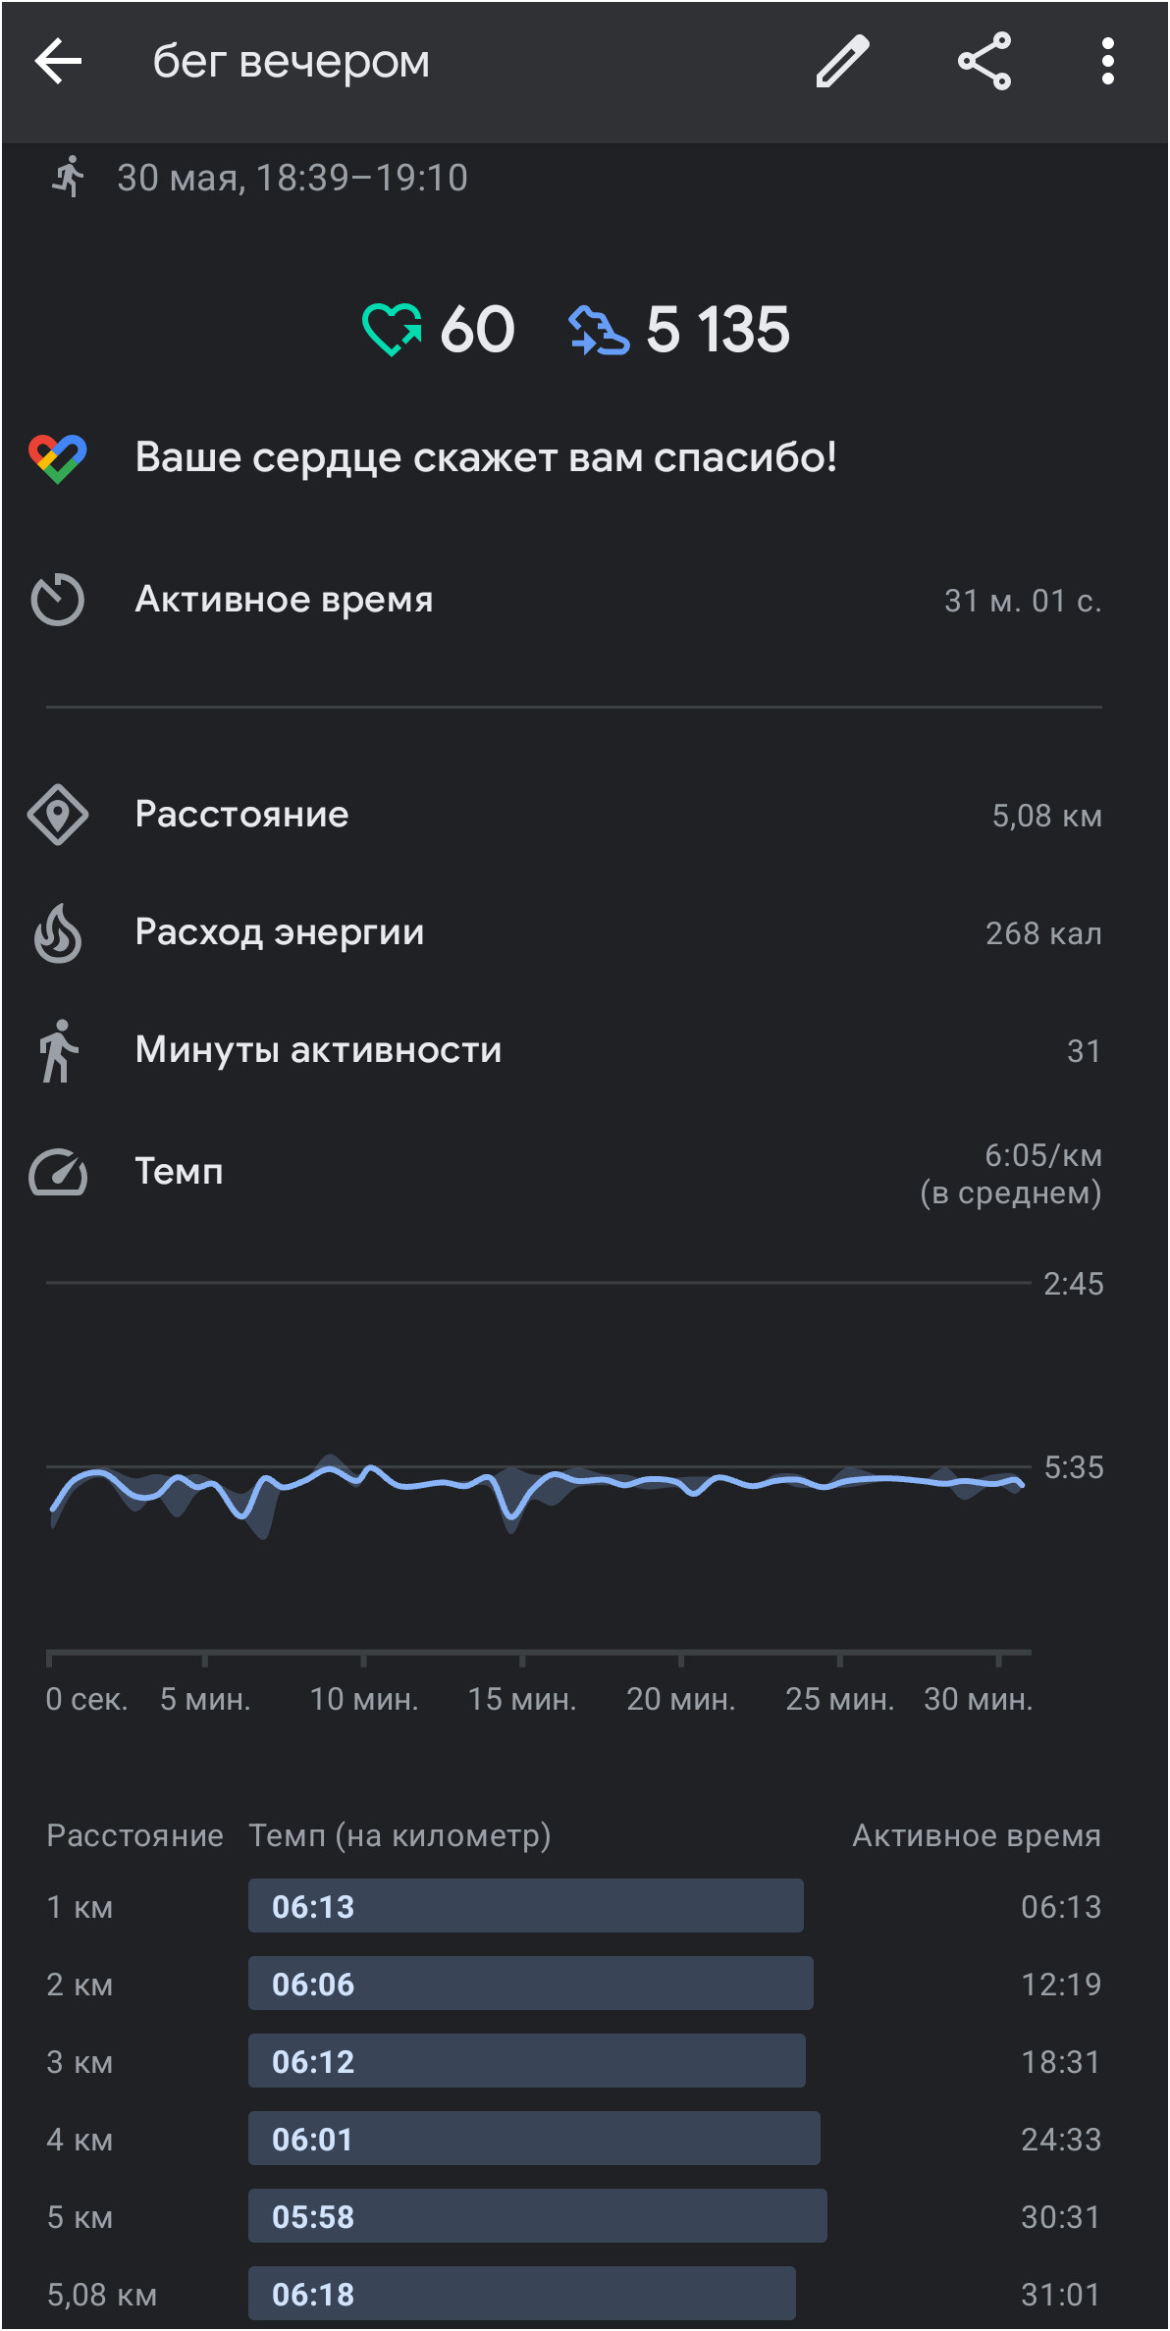The width and height of the screenshot is (1170, 2331).
Task: Tap the 15 мин. timeline marker
Action: 522,1699
